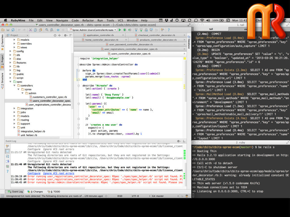Expand the integration folder

click(14, 108)
